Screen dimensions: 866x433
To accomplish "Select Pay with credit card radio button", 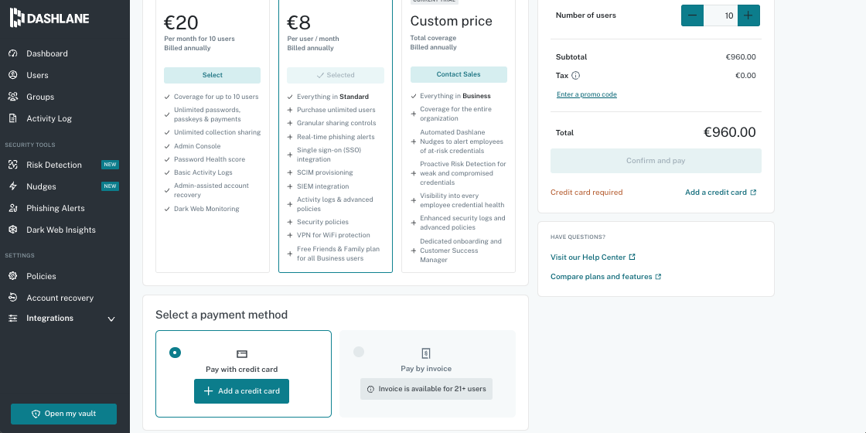I will pos(176,353).
